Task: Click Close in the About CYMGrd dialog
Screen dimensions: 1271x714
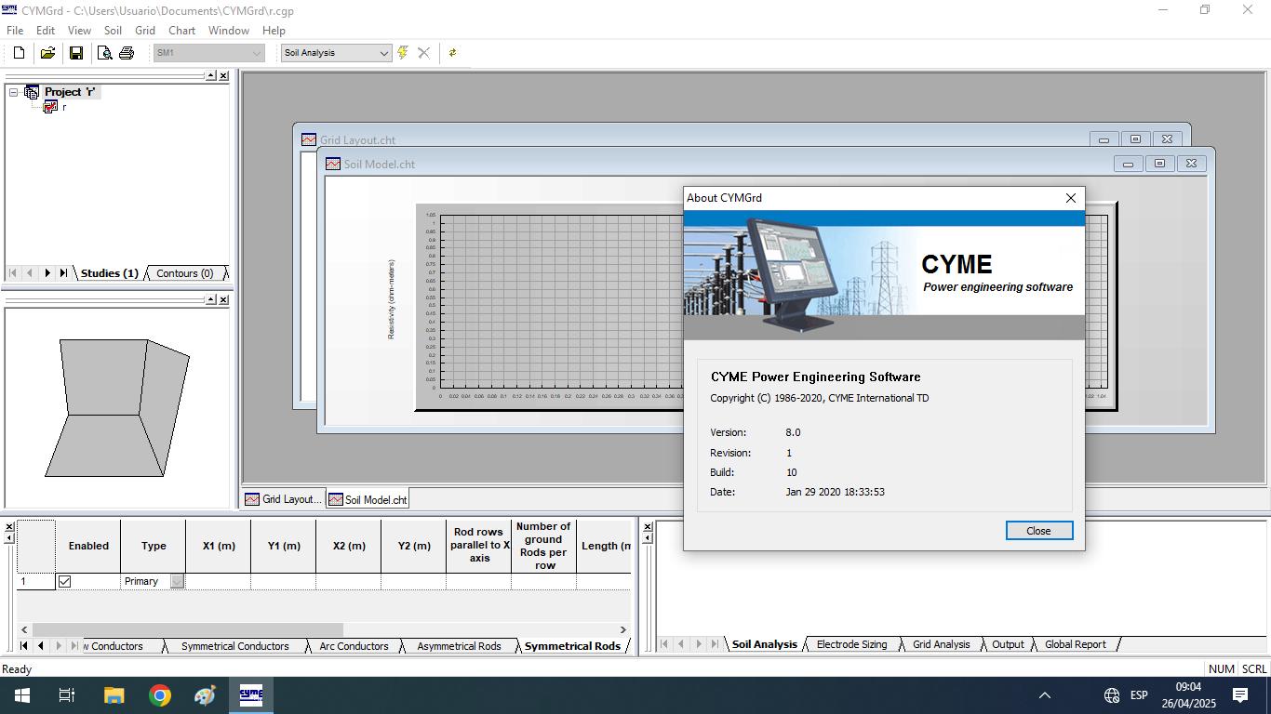Action: [1038, 531]
